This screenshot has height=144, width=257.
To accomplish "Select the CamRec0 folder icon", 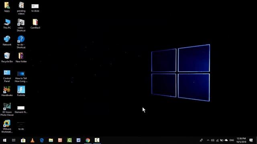I will (35, 22).
